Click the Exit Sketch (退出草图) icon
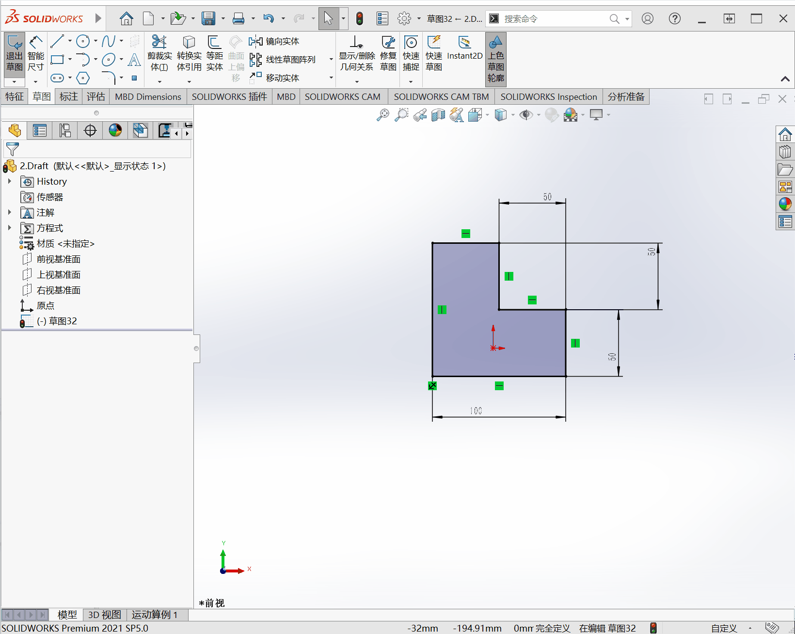Viewport: 795px width, 634px height. pyautogui.click(x=15, y=54)
